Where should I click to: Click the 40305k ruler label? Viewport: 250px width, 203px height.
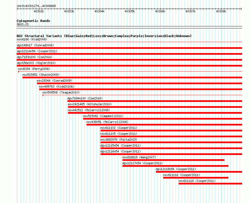point(130,11)
